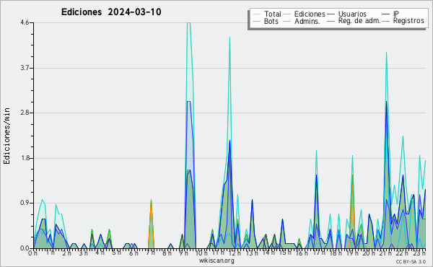The image size is (433, 267).
Task: Click the orange Bots legend line swatch
Action: click(x=256, y=21)
